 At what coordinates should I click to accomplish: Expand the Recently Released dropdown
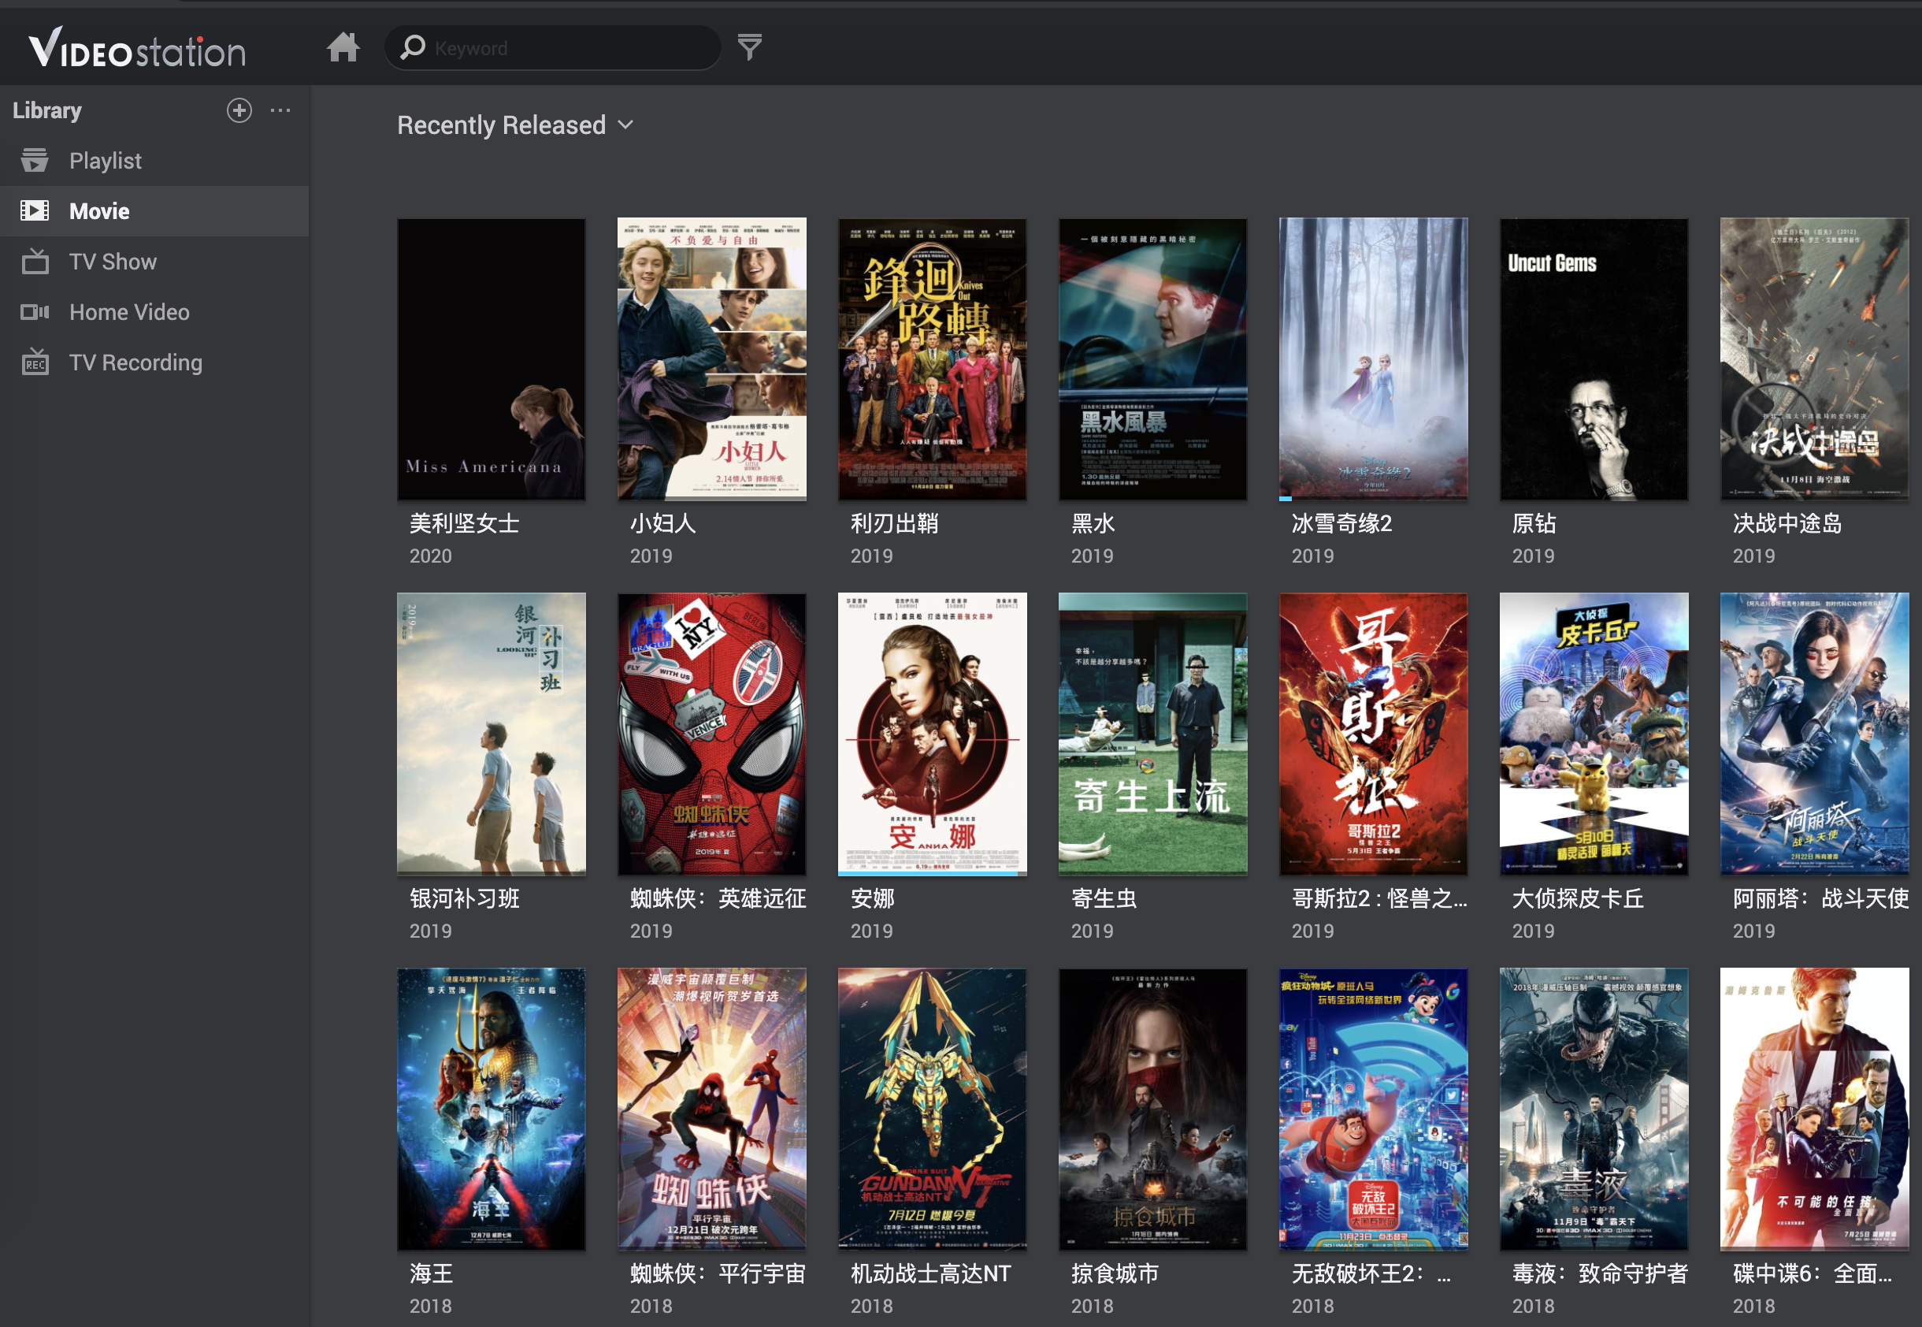(x=515, y=125)
